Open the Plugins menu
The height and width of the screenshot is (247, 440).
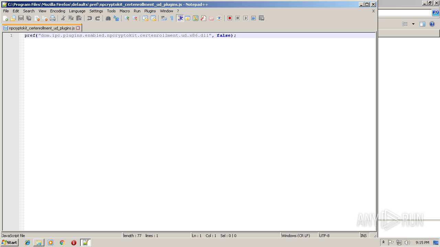point(150,11)
